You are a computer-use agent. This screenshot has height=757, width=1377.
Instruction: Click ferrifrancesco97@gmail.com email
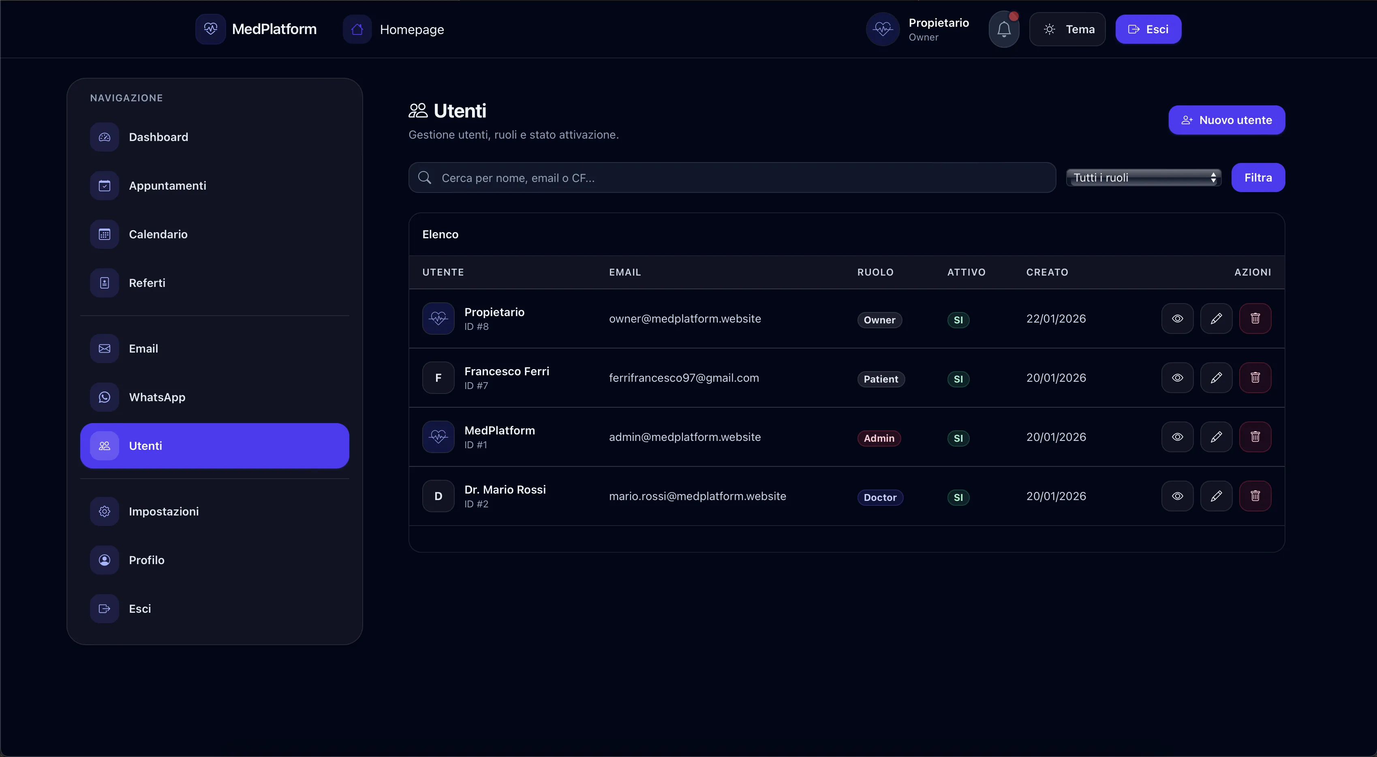click(684, 378)
